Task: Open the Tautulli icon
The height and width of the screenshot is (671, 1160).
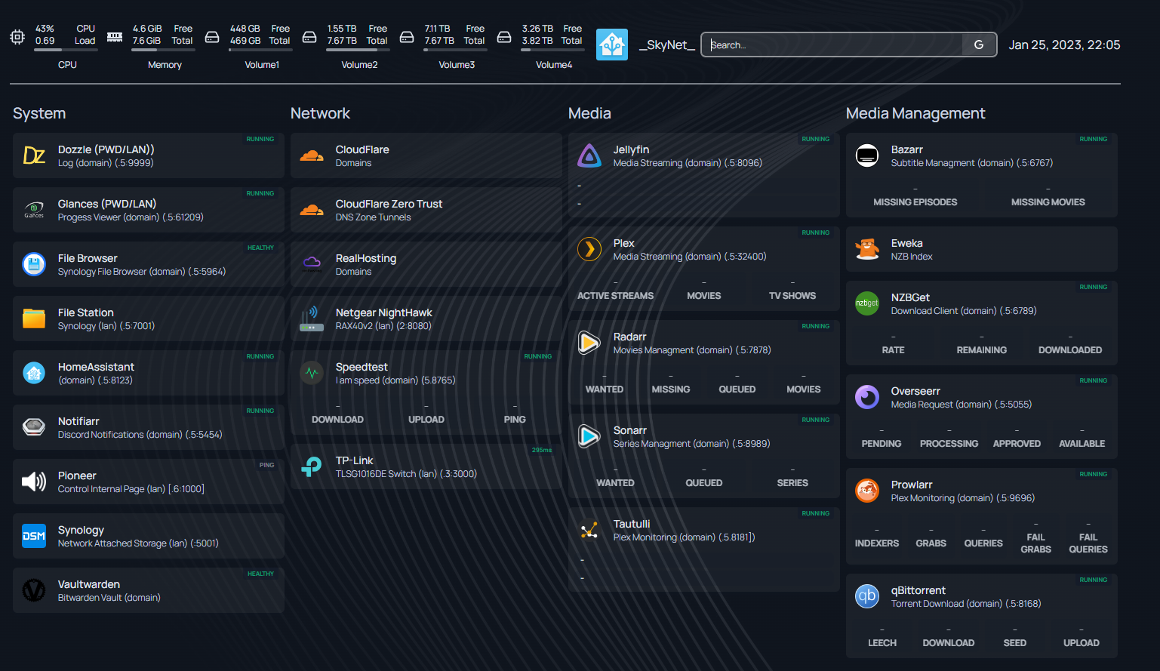Action: (x=589, y=530)
